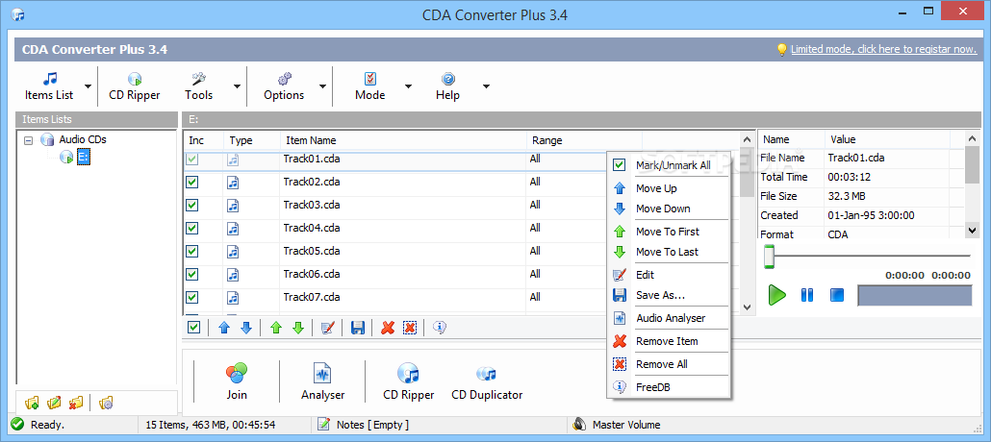Open the Mode toolbar button
Image resolution: width=991 pixels, height=442 pixels.
(x=369, y=86)
